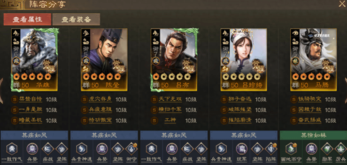
Task: Close the 阵容分享 panel
Action: point(342,4)
